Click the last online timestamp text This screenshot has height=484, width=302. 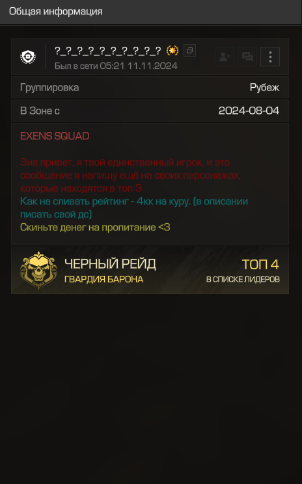tap(116, 66)
